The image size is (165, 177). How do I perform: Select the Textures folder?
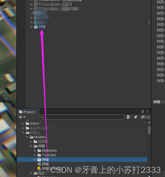pyautogui.click(x=49, y=155)
